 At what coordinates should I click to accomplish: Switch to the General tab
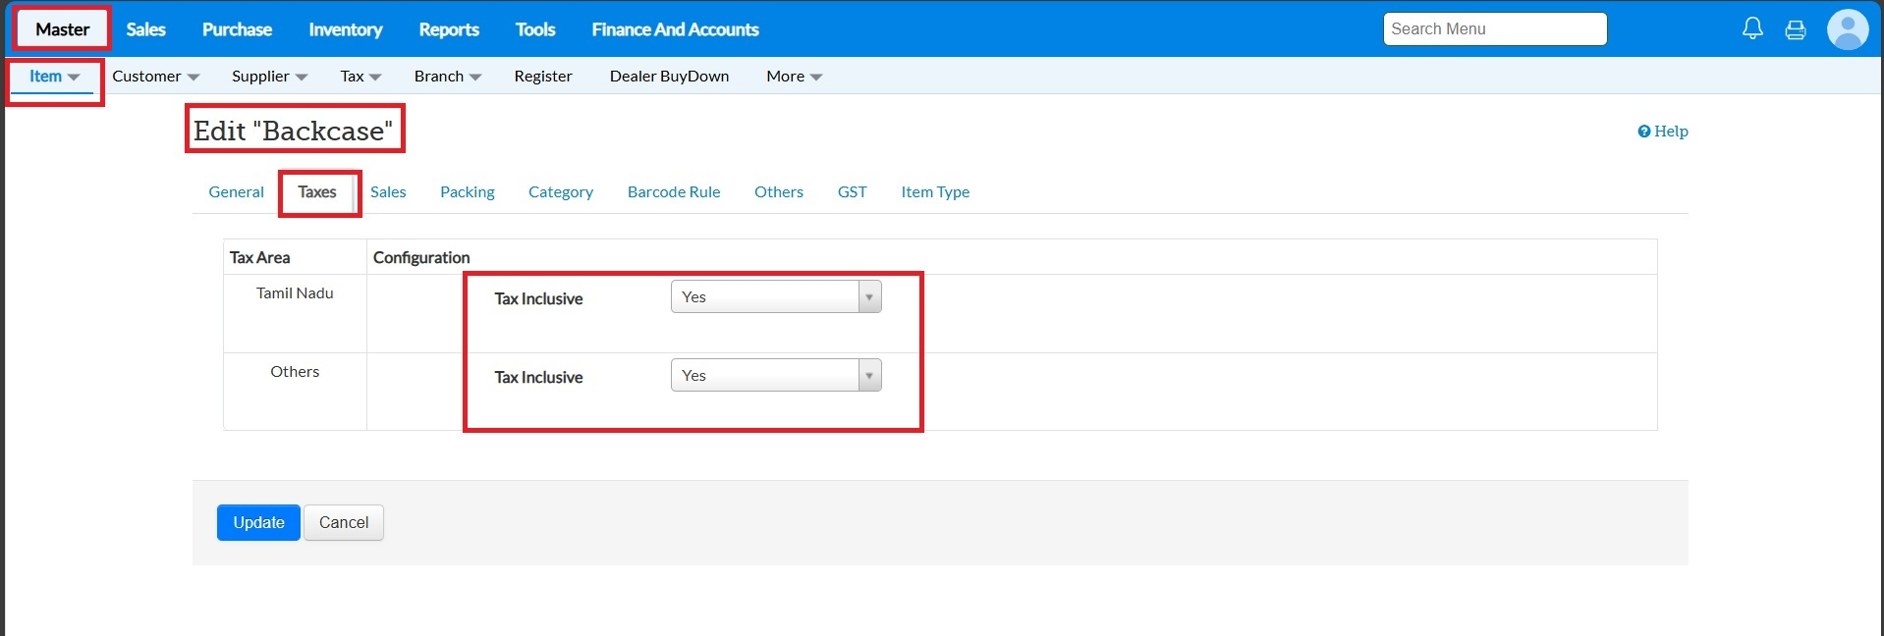click(x=236, y=192)
